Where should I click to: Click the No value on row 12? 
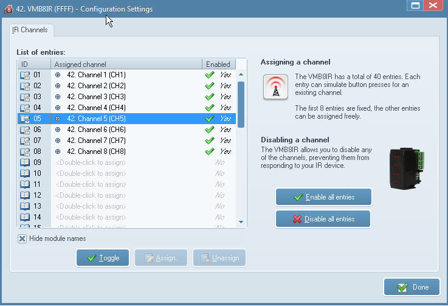219,195
